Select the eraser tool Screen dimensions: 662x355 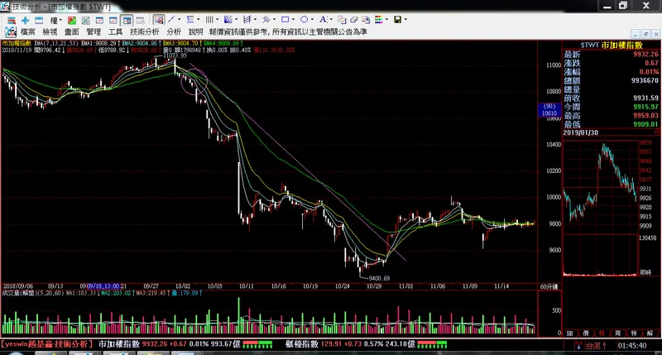coord(354,20)
